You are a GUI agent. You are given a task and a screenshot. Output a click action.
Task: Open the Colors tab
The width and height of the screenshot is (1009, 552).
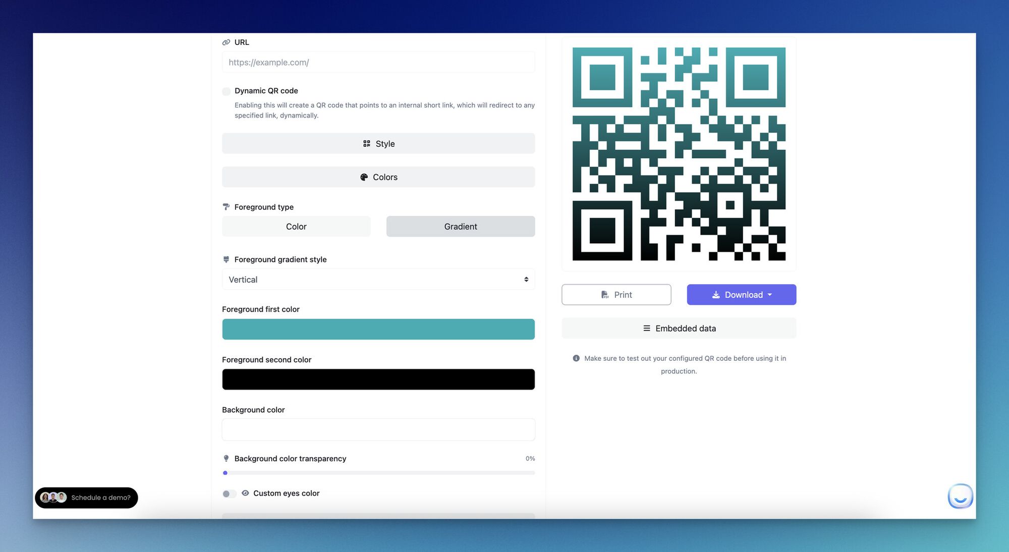(x=378, y=177)
